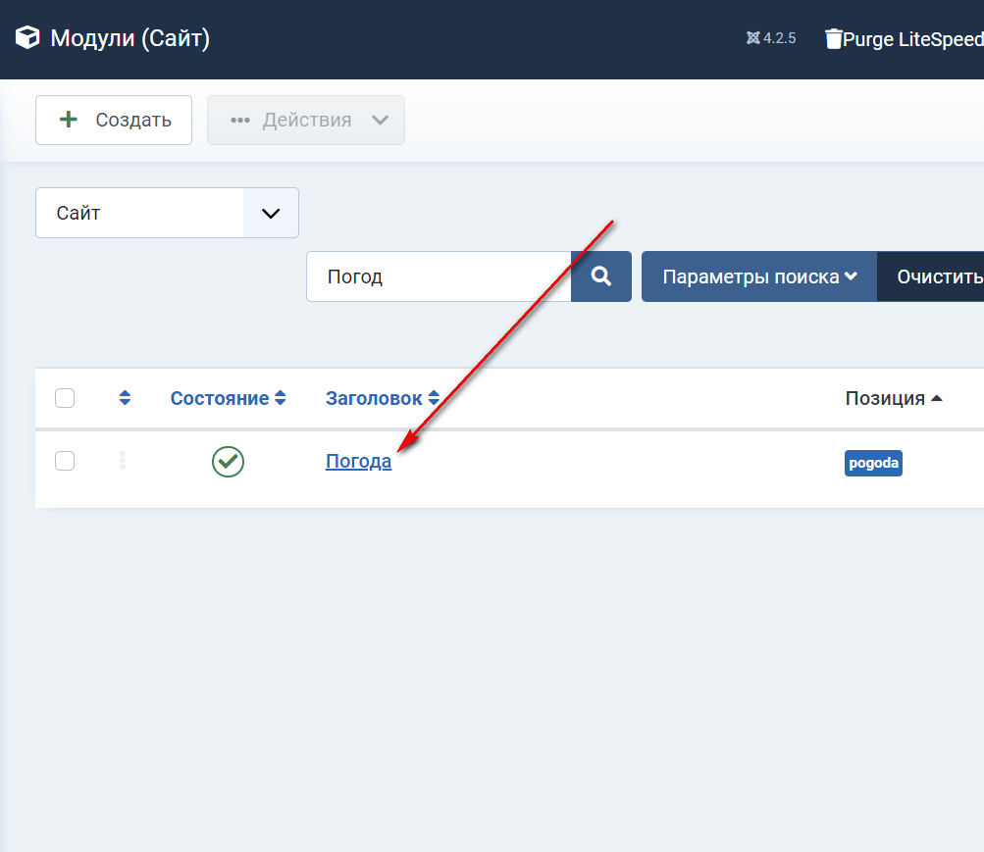
Task: Expand Параметры поиска filter options
Action: tap(759, 276)
